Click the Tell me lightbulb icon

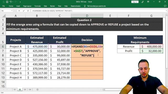(85, 6)
